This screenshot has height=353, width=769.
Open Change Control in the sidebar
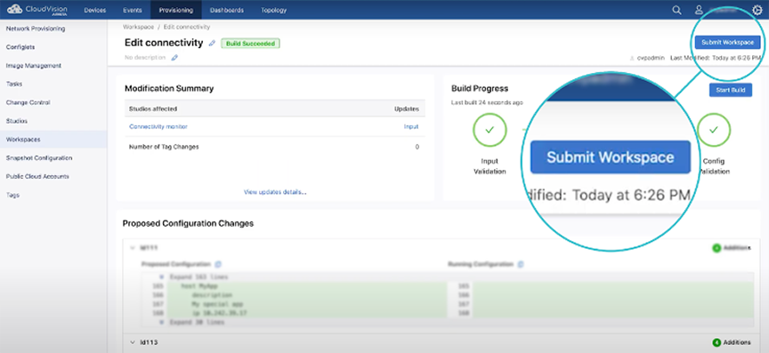(28, 102)
